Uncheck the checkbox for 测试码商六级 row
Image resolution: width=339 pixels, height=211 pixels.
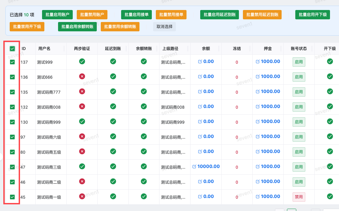(x=12, y=137)
